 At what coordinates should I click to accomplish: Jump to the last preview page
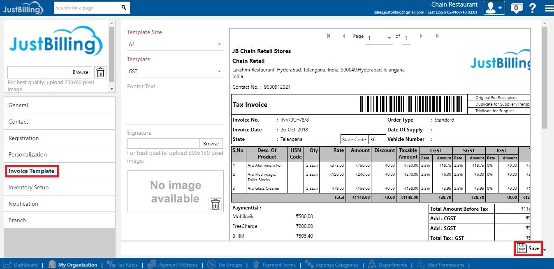(x=437, y=36)
